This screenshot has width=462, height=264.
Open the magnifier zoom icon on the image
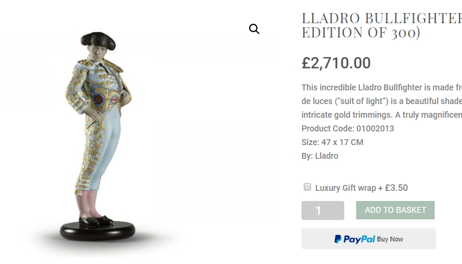(254, 29)
